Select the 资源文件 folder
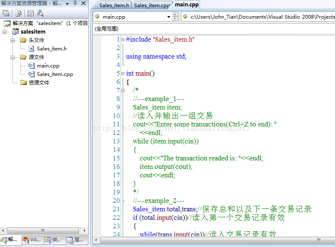 [x=39, y=83]
